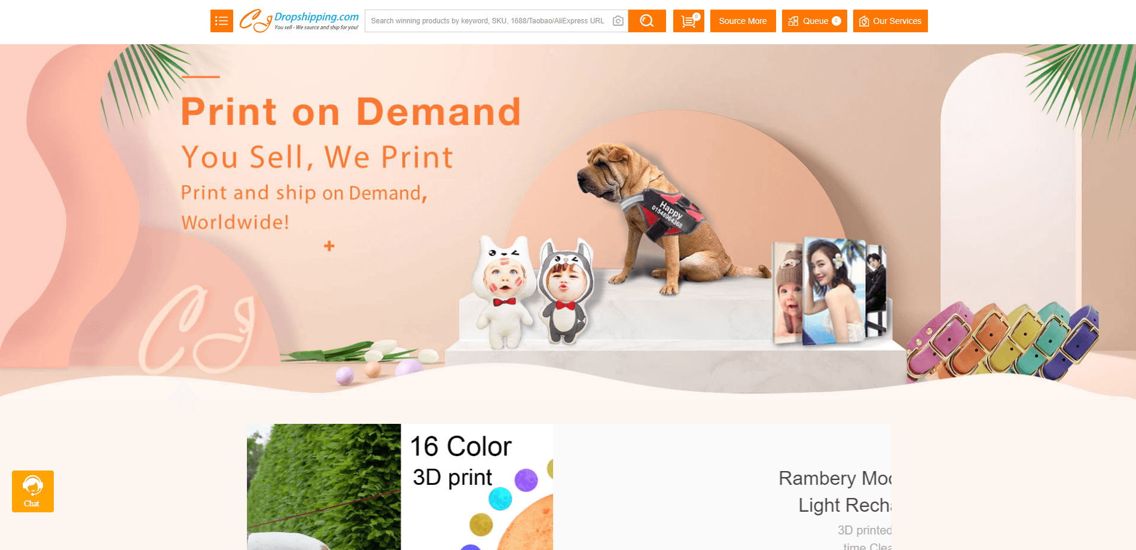Open the shopping cart icon
The width and height of the screenshot is (1136, 550).
click(x=688, y=21)
